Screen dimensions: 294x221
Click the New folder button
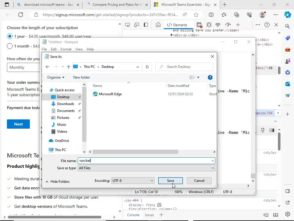[82, 77]
